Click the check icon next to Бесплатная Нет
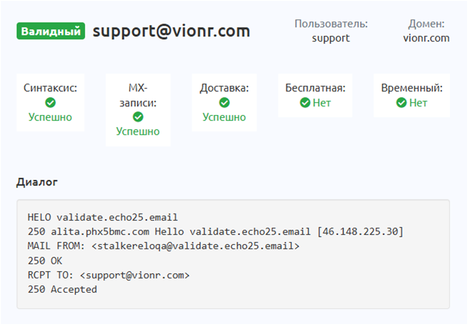 tap(305, 103)
